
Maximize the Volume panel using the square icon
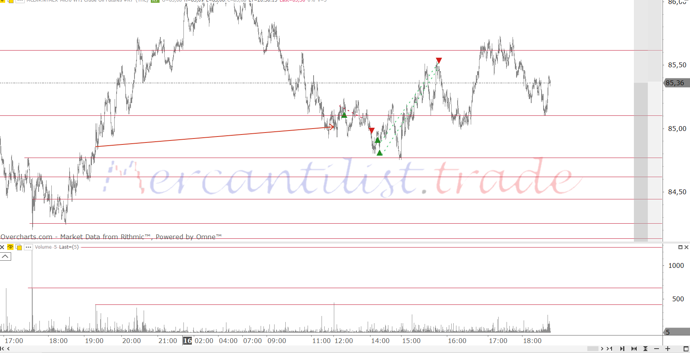pos(680,247)
